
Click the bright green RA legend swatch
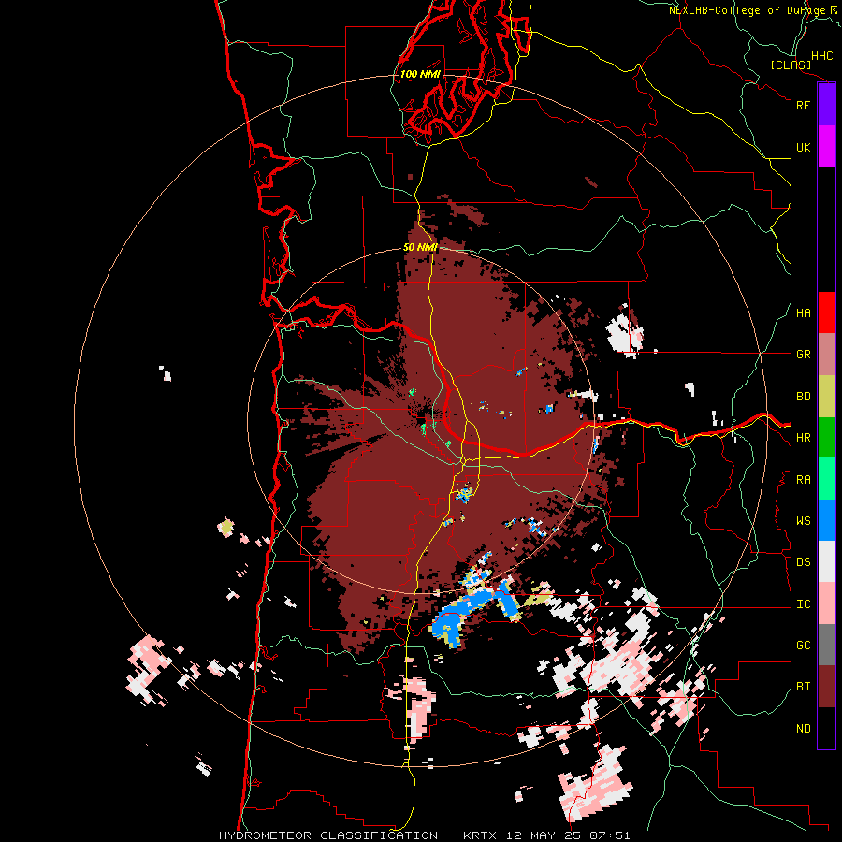pos(826,479)
